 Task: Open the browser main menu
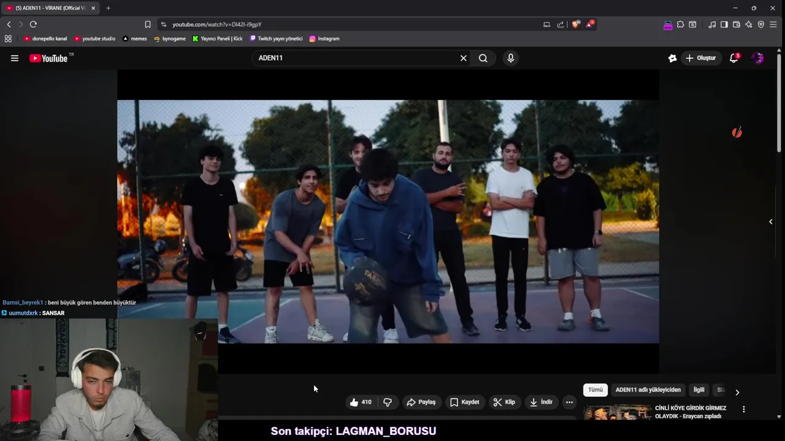[773, 24]
